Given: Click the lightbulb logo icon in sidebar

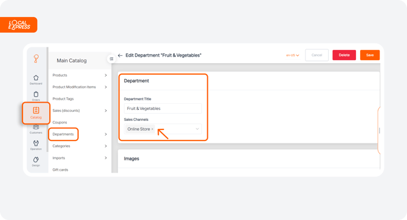Looking at the screenshot, I should click(x=36, y=59).
